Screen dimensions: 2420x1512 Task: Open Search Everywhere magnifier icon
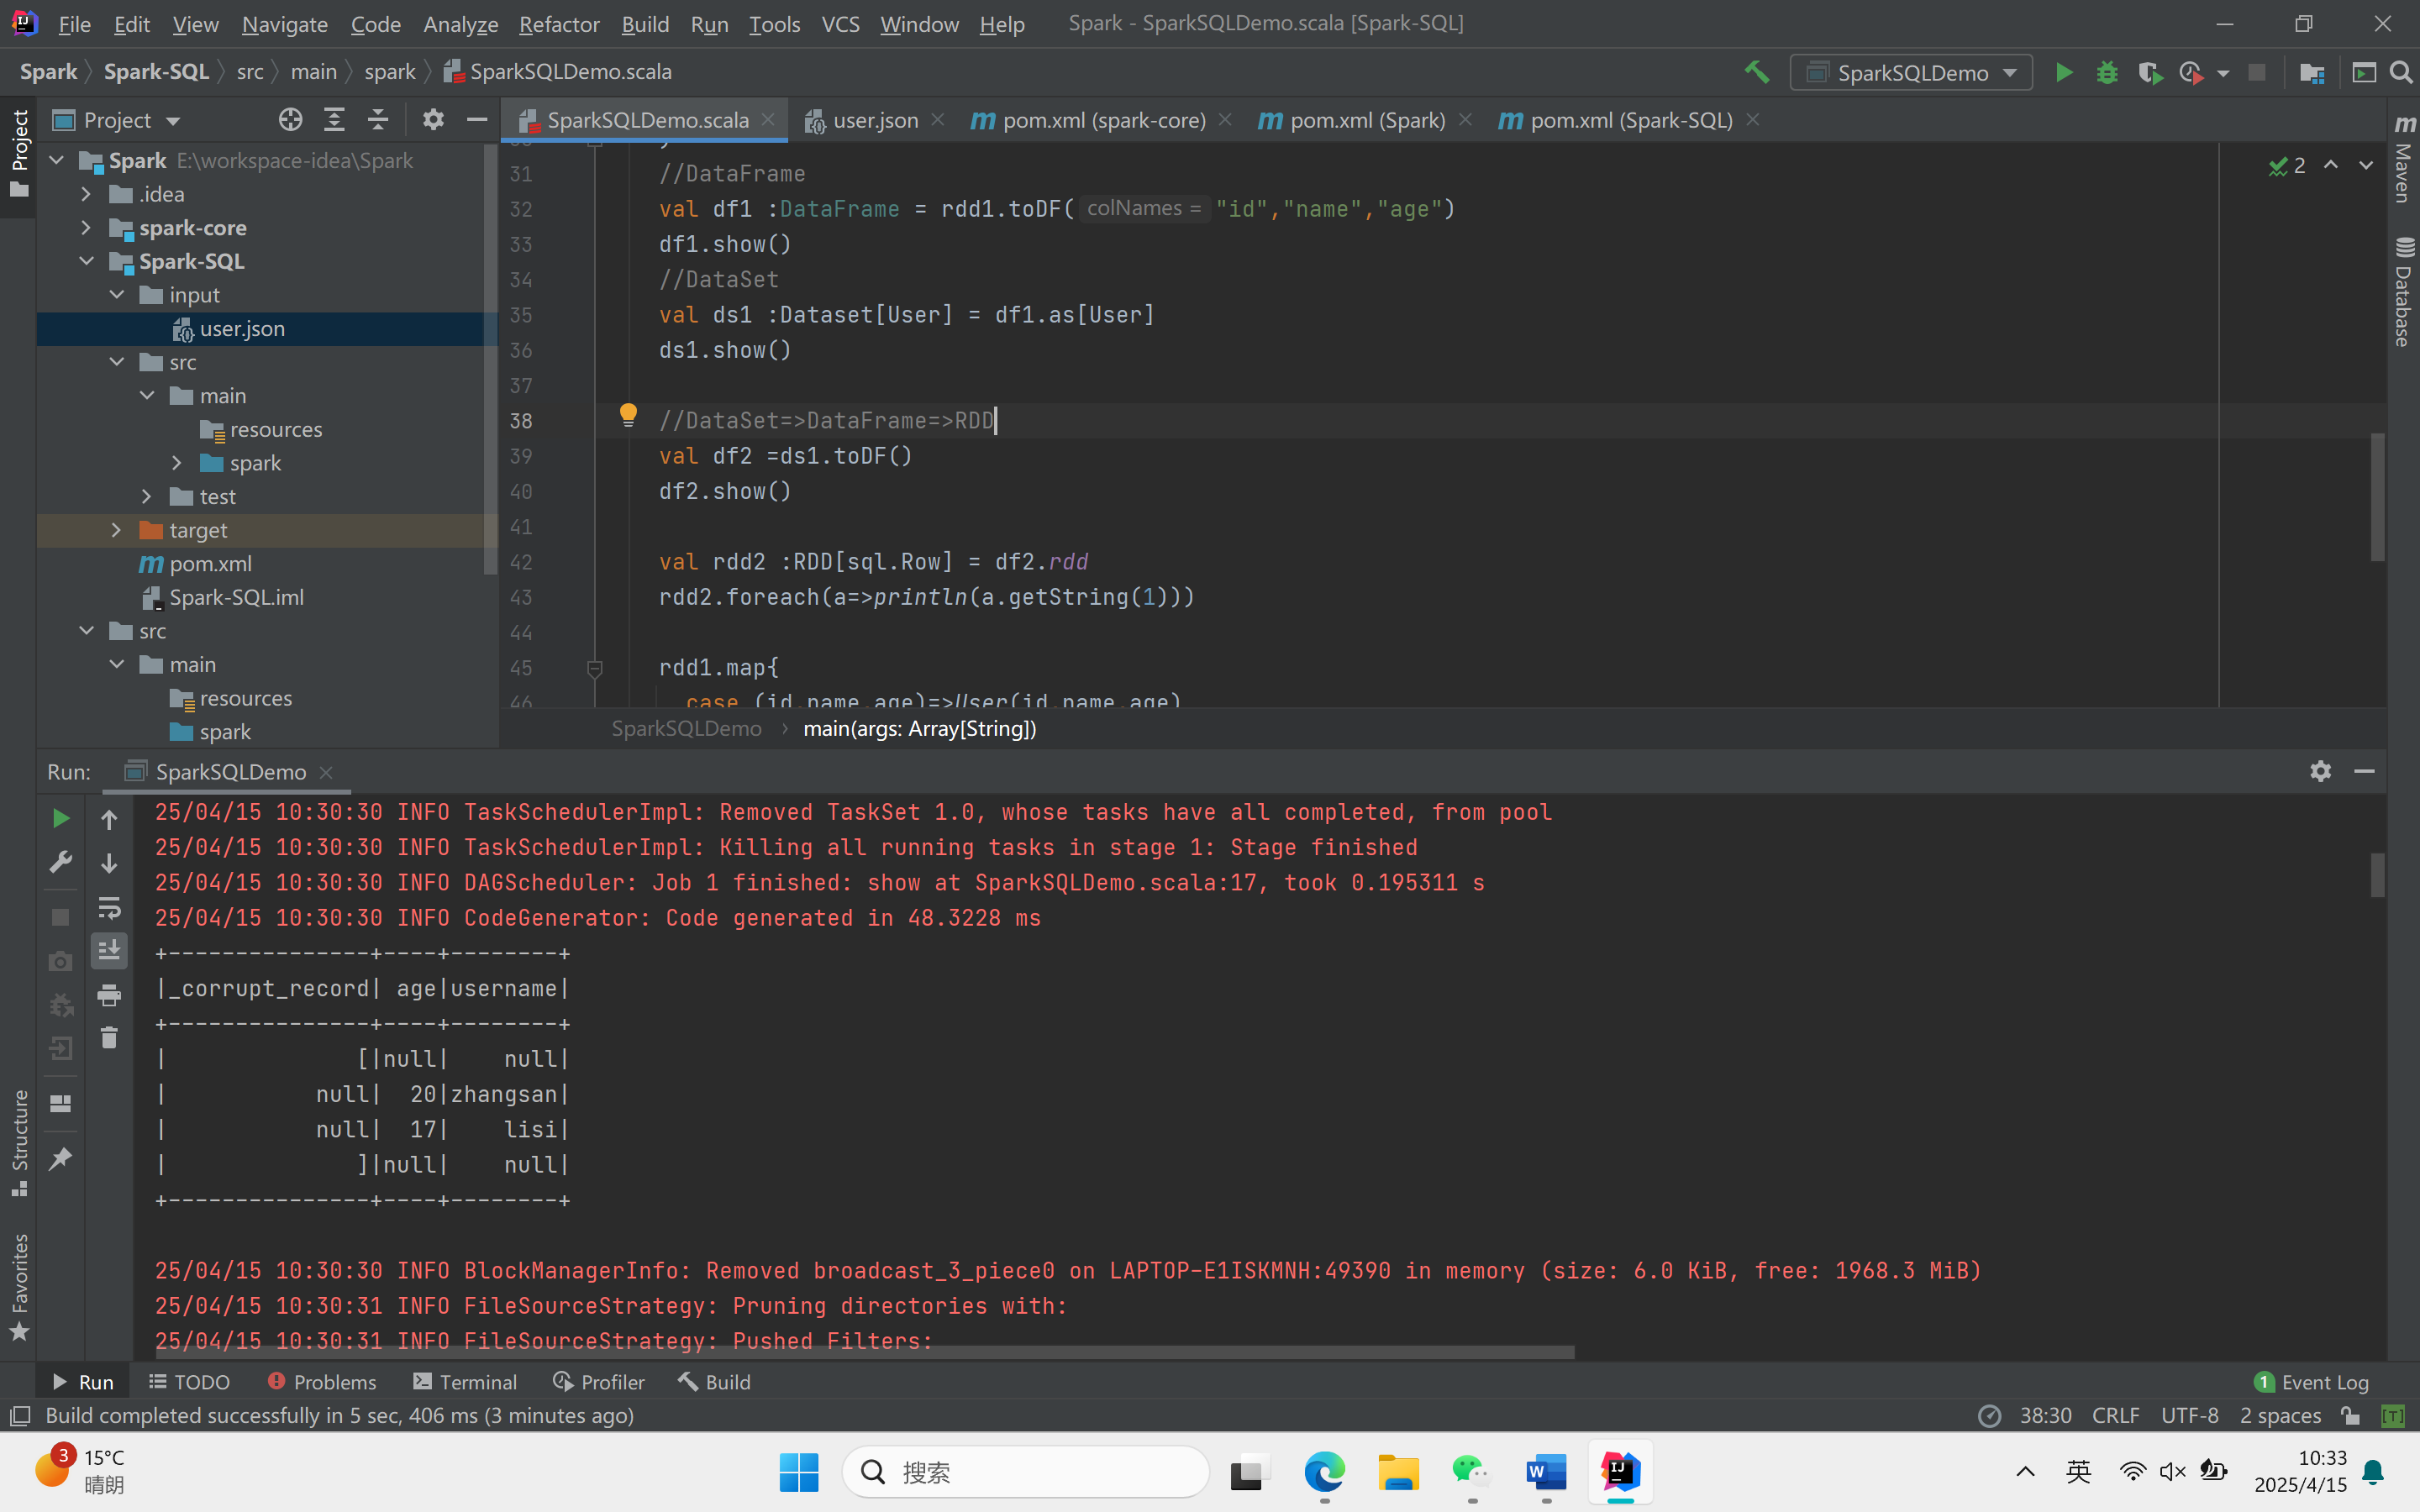2401,73
